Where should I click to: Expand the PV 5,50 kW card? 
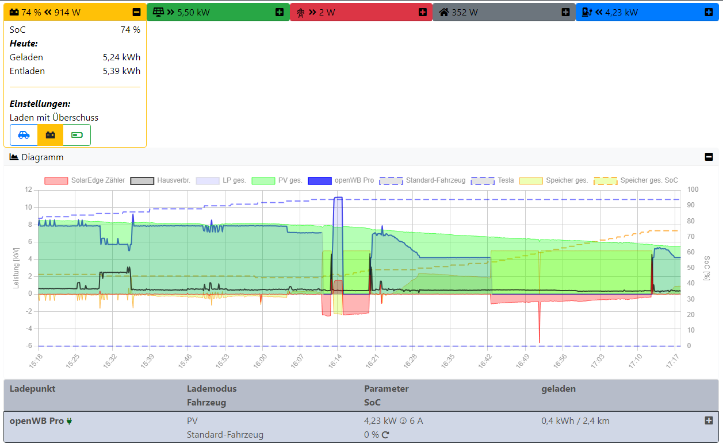pos(280,12)
